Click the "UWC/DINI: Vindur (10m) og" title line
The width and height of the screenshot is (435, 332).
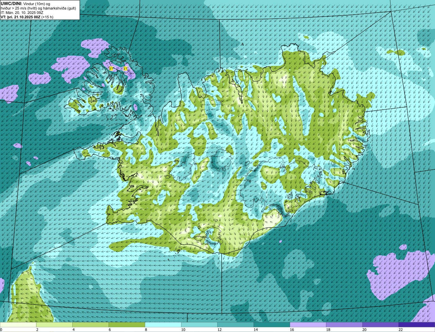click(25, 3)
